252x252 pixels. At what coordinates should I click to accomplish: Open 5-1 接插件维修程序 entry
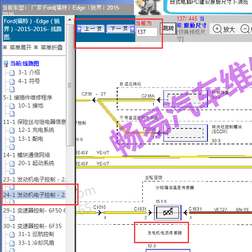coord(28,97)
